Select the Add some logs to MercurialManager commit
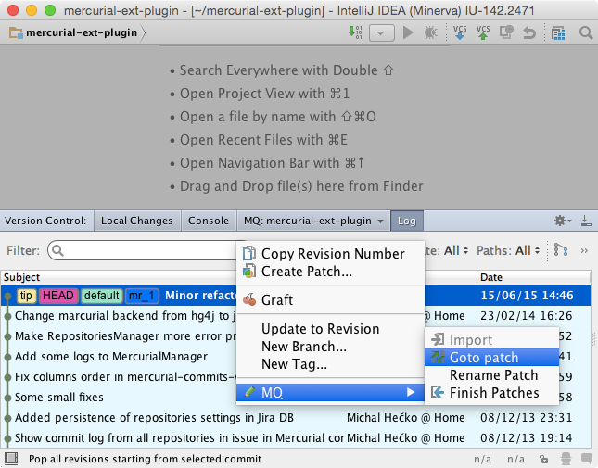 click(x=119, y=357)
